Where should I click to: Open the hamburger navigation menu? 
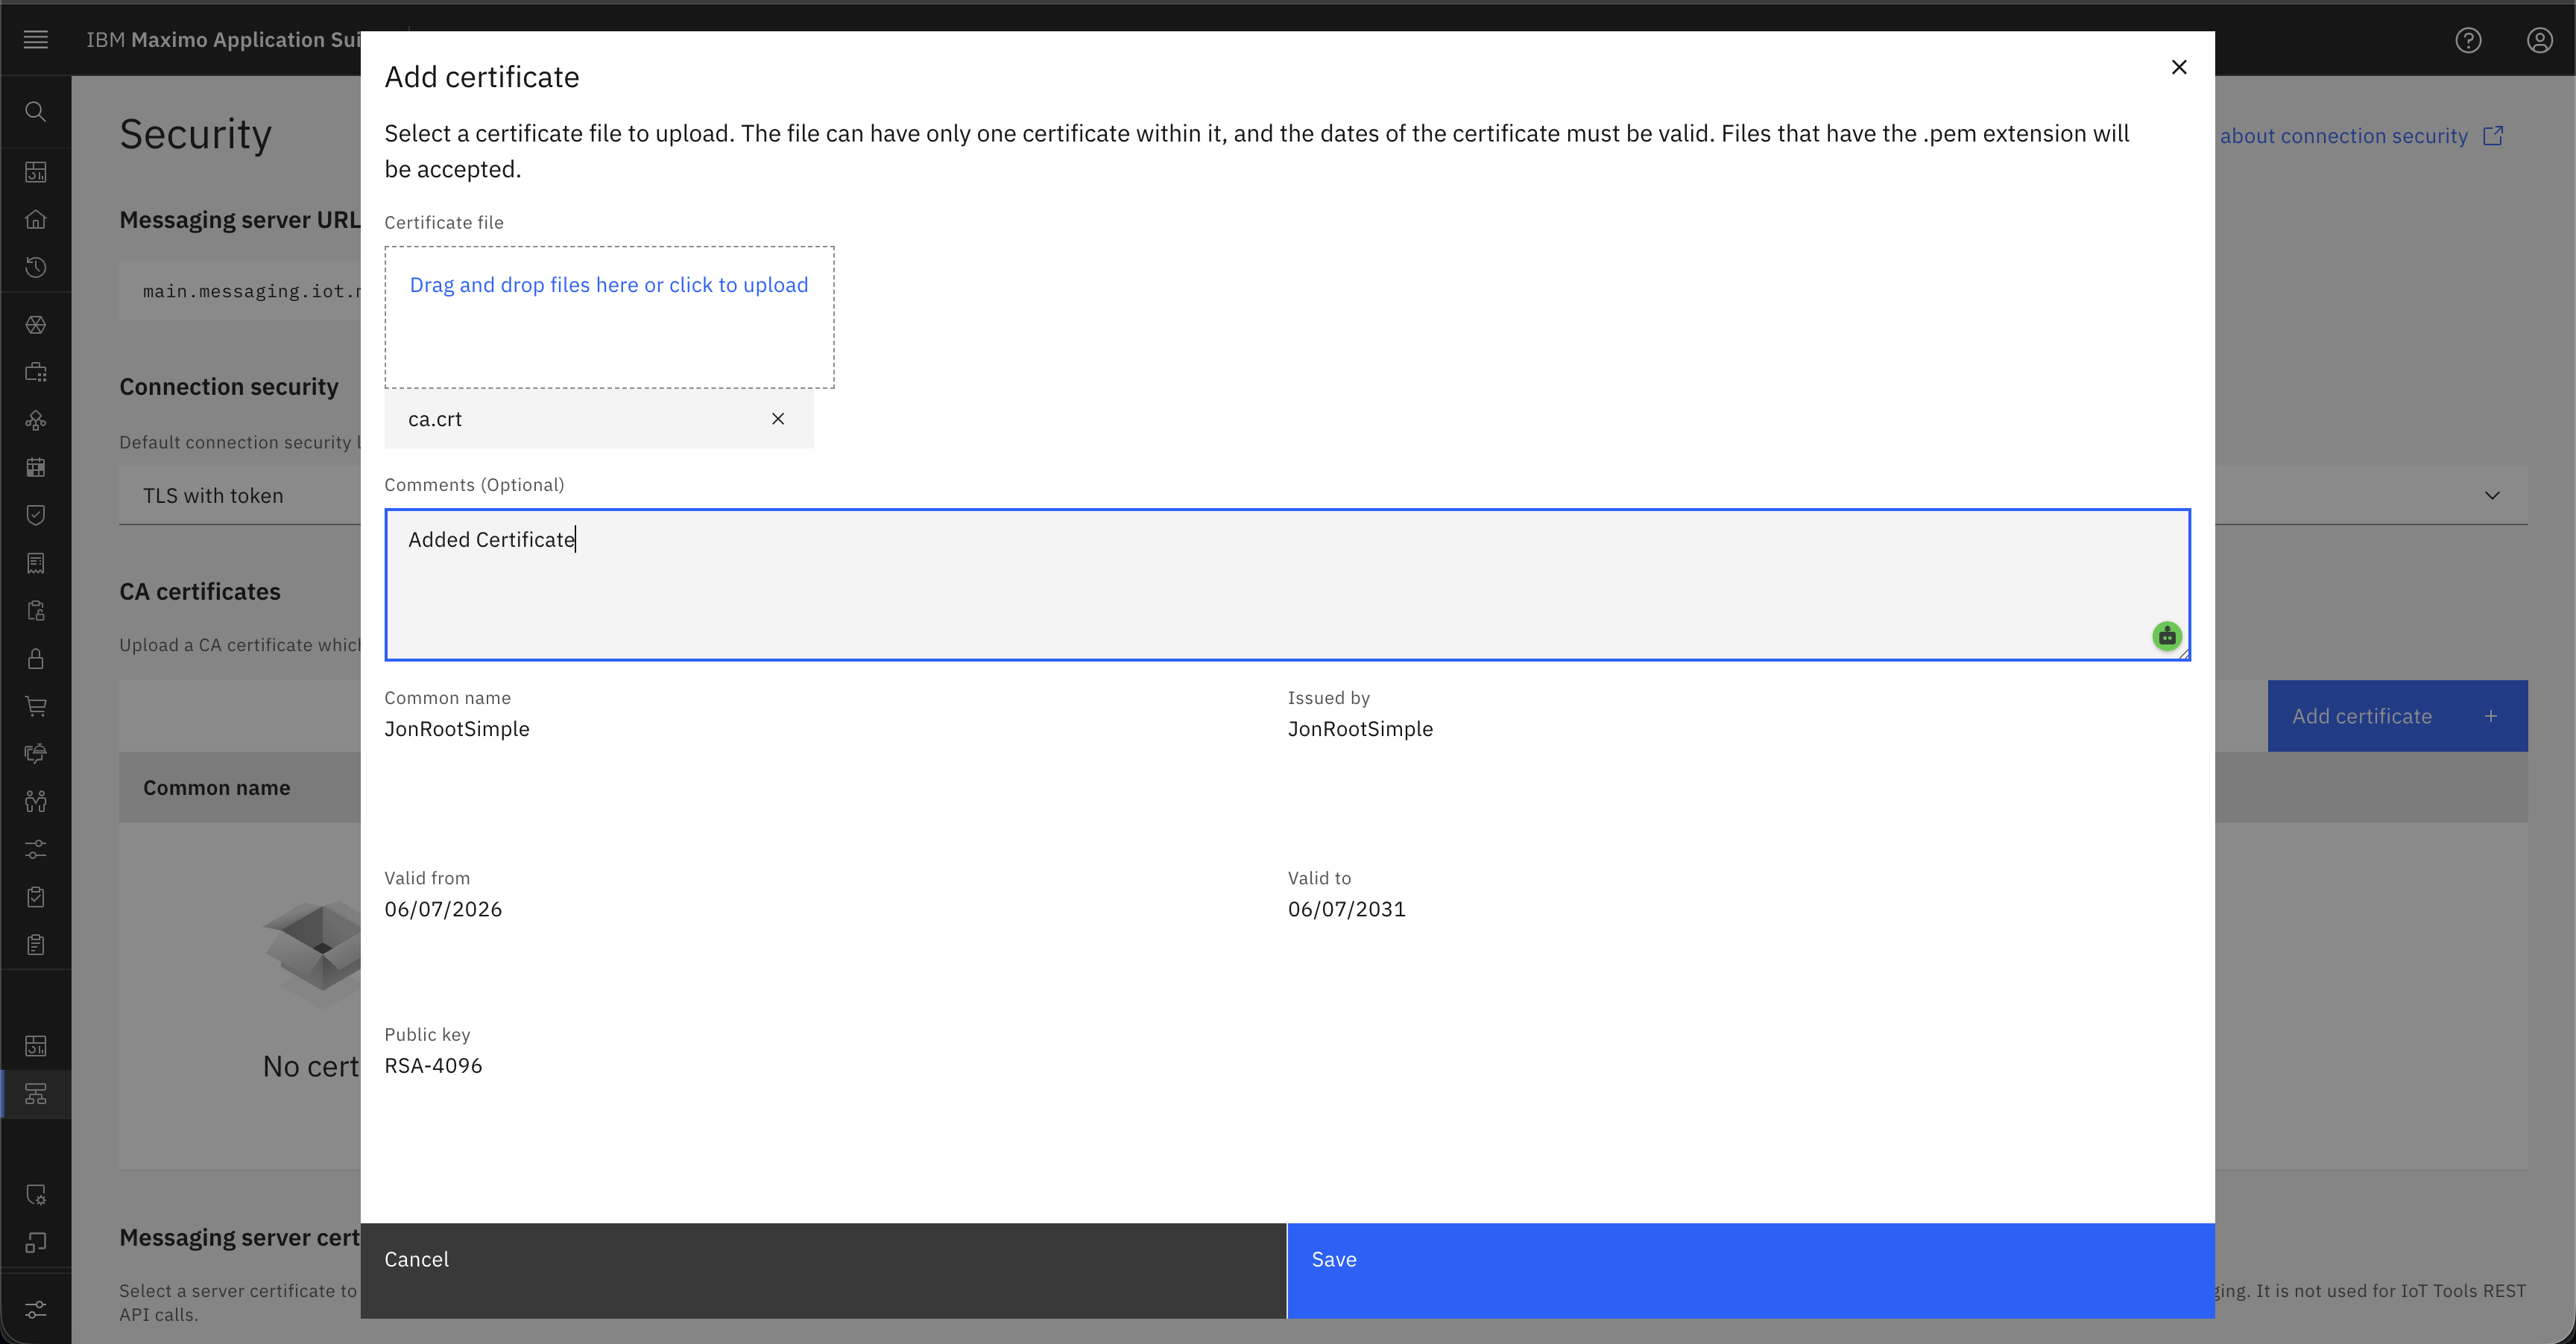tap(36, 40)
